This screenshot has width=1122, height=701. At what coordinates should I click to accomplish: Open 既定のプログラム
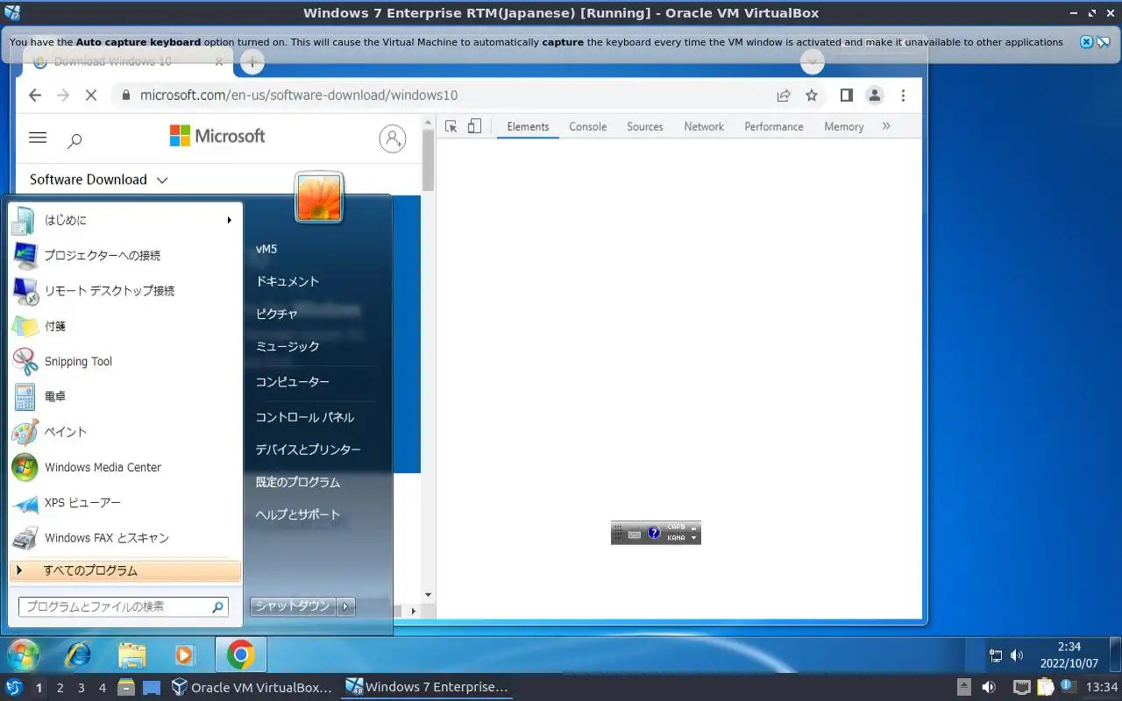pos(298,482)
